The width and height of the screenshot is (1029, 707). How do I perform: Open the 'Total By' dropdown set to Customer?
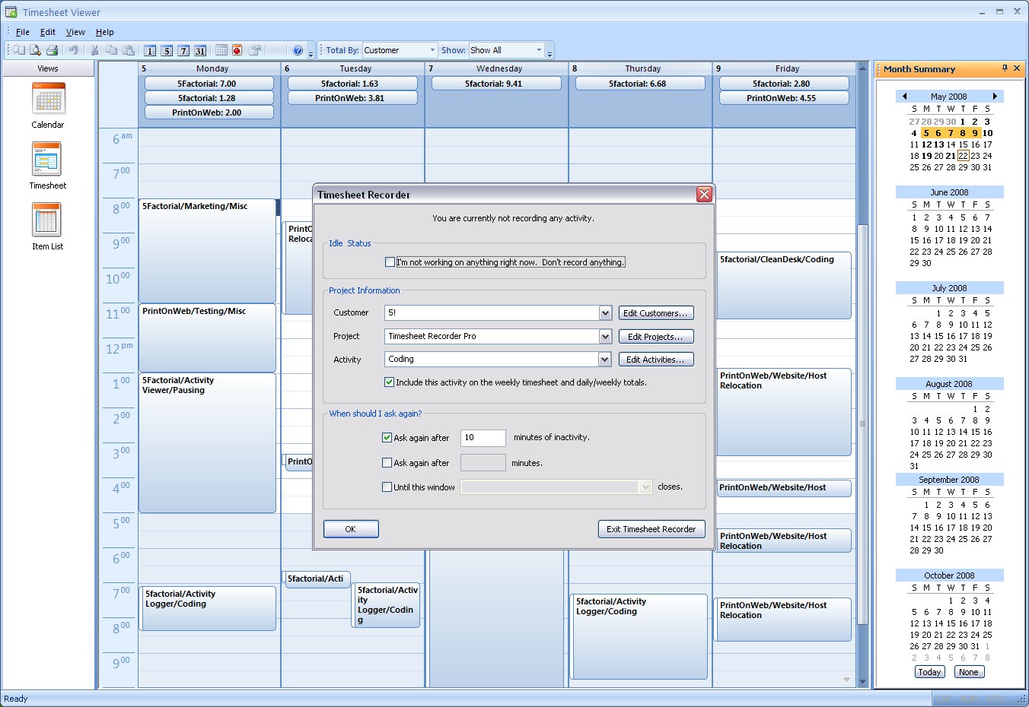(431, 49)
